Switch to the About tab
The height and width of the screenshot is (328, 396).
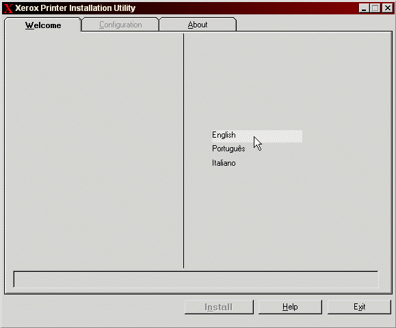pos(198,25)
